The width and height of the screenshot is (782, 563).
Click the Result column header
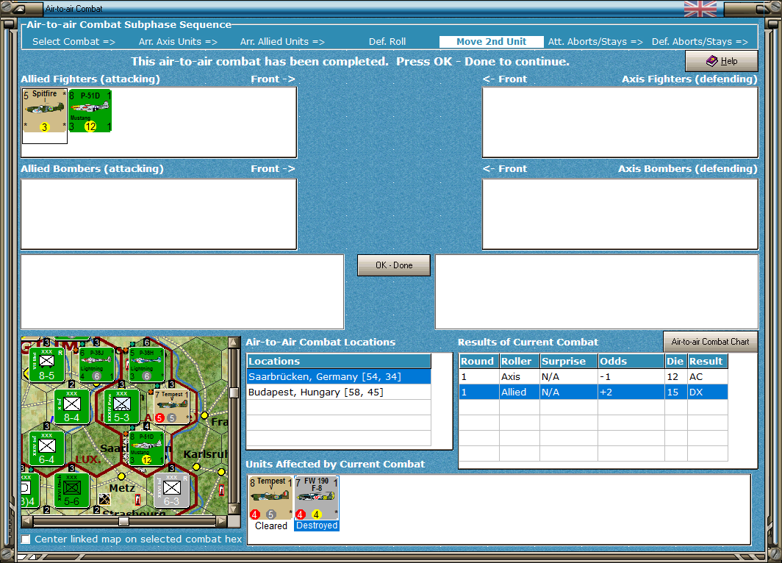pos(707,361)
